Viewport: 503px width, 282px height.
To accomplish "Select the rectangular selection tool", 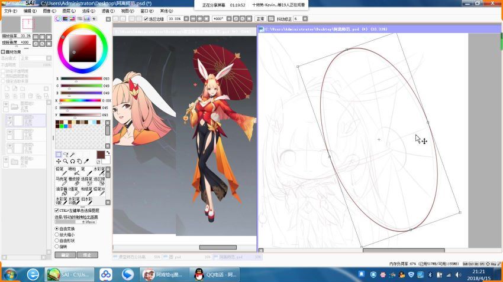I will (x=59, y=155).
